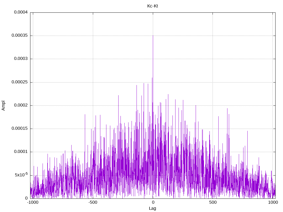The height and width of the screenshot is (212, 283).
Task: Click the y-axis value 0.0003
Action: click(21, 59)
